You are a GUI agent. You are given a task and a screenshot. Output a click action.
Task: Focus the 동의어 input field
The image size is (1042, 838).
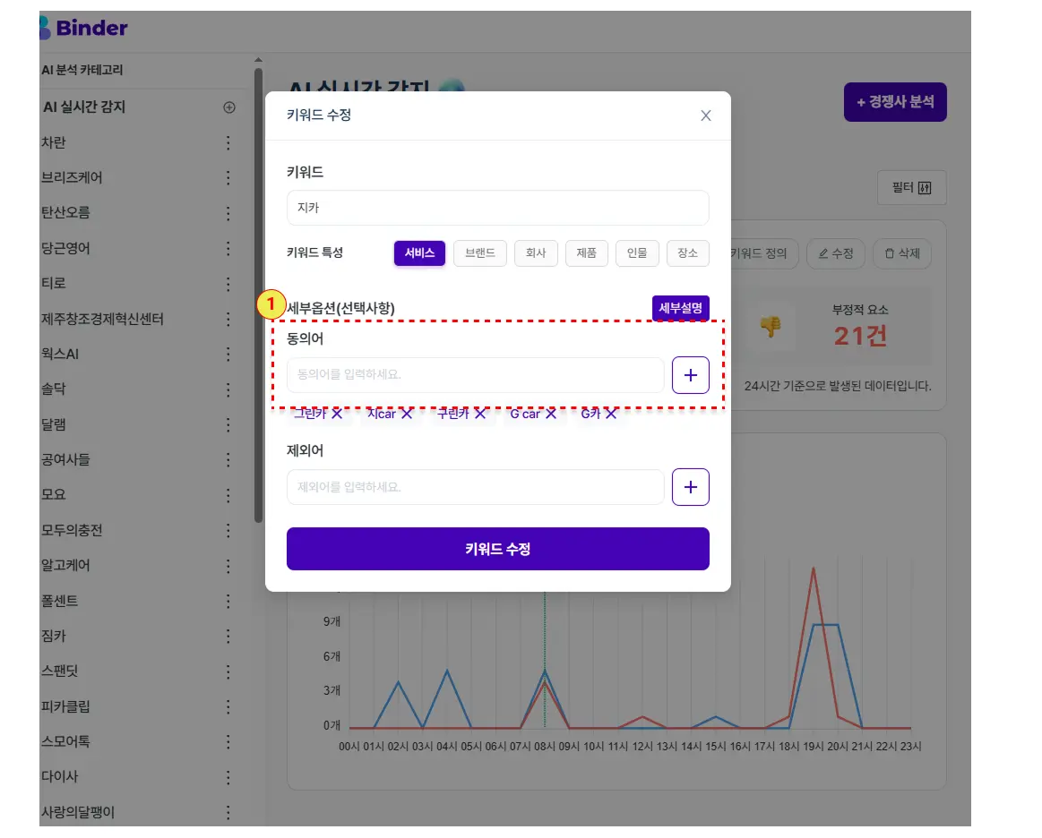[x=475, y=375]
